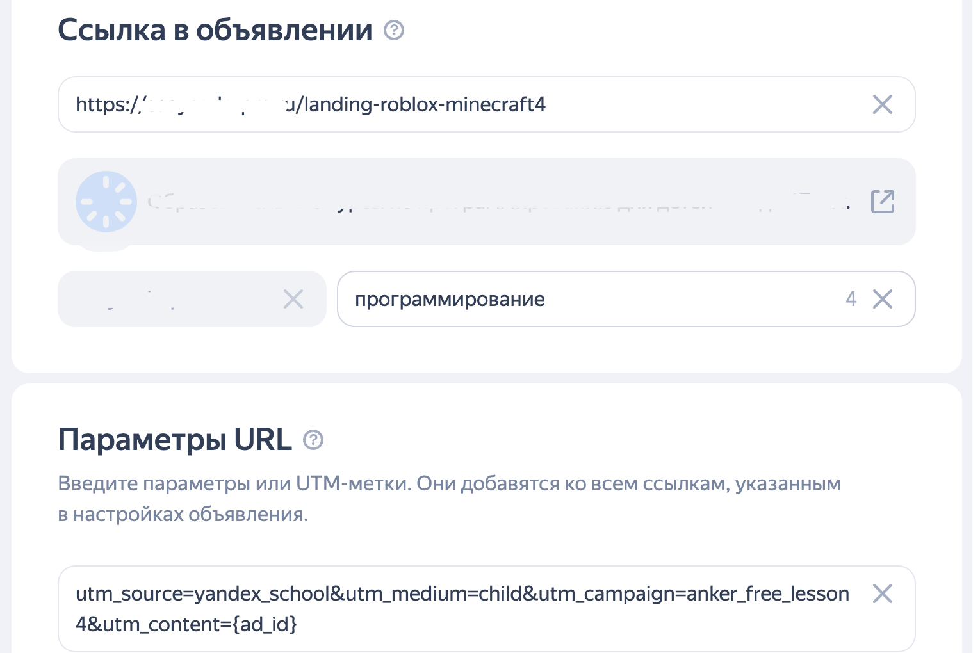This screenshot has width=980, height=653.
Task: Click the round loading spinner icon
Action: (x=106, y=202)
